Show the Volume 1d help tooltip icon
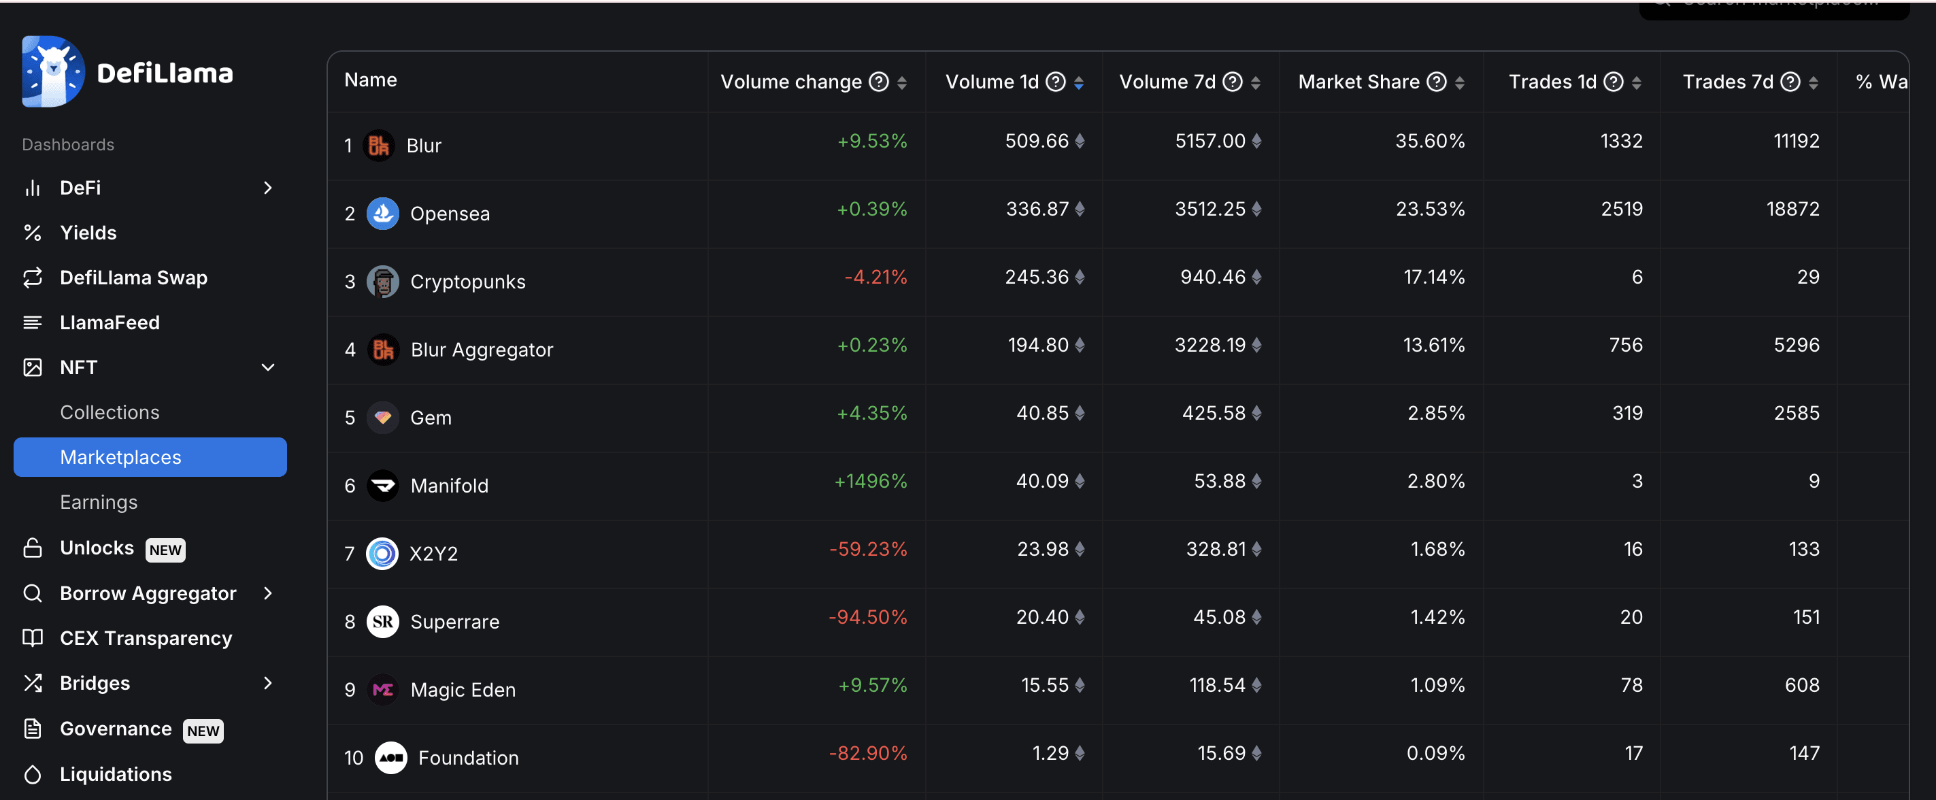Image resolution: width=1936 pixels, height=800 pixels. click(1056, 81)
